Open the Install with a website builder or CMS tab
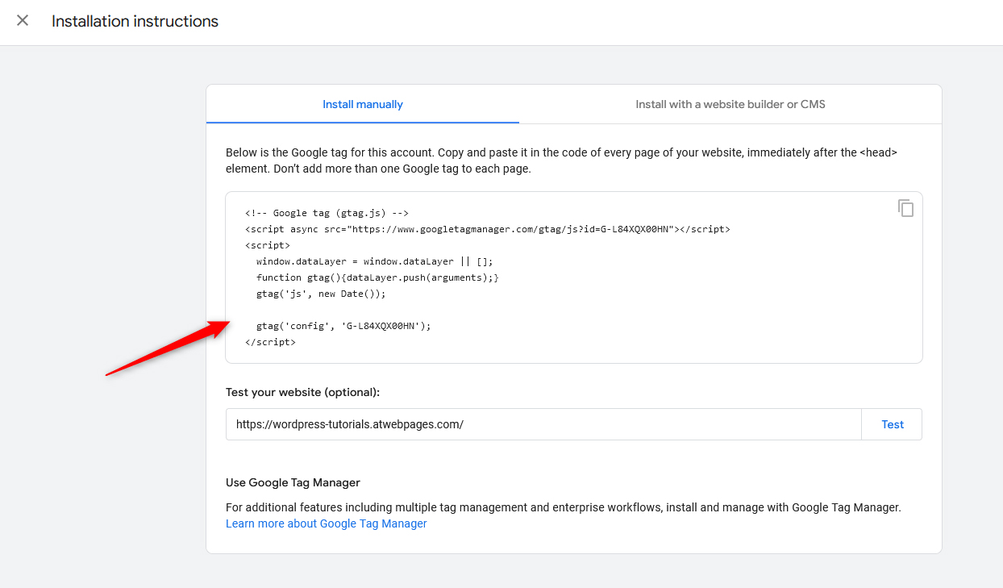This screenshot has height=588, width=1003. pos(730,104)
